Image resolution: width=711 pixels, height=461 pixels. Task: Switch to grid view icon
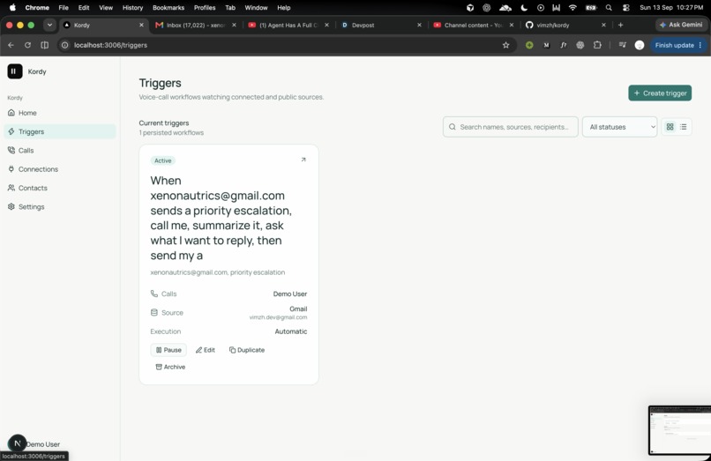[670, 127]
